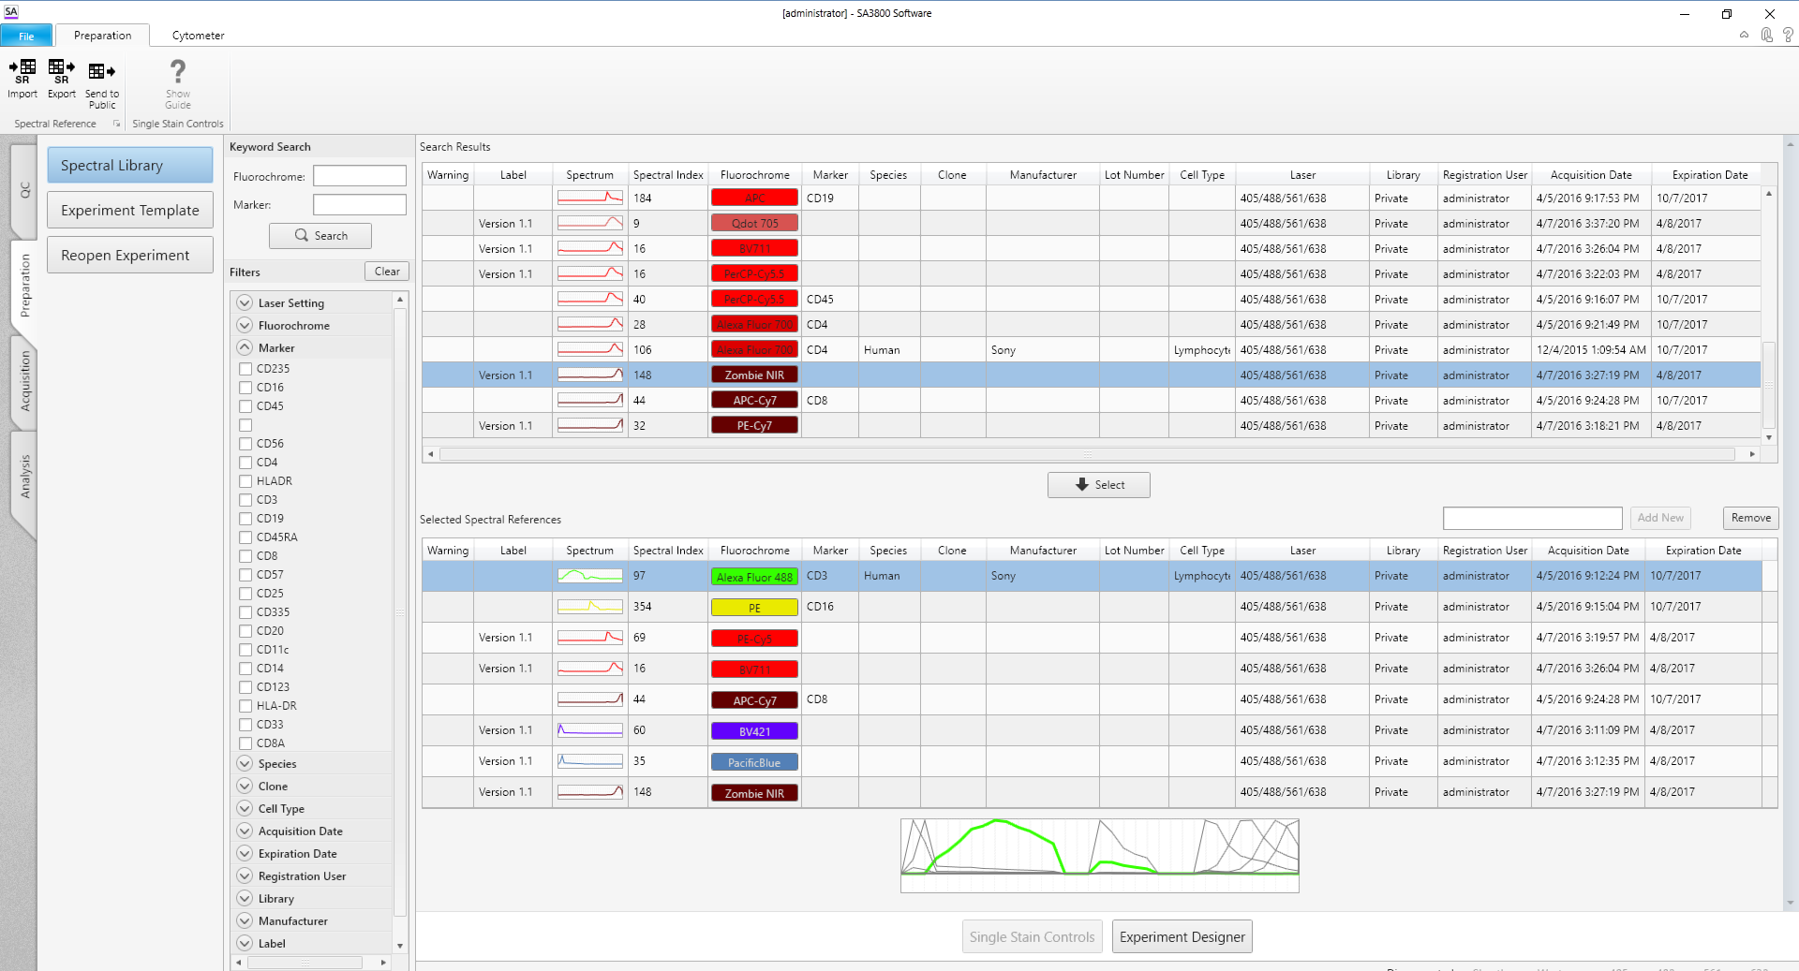Viewport: 1799px width, 971px height.
Task: Open the Experiment Designer
Action: pos(1182,936)
